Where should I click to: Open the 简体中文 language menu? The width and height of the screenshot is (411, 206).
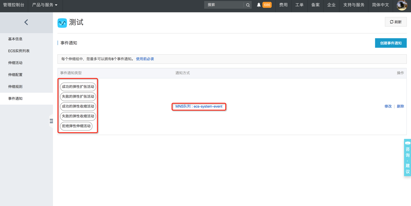tap(381, 5)
